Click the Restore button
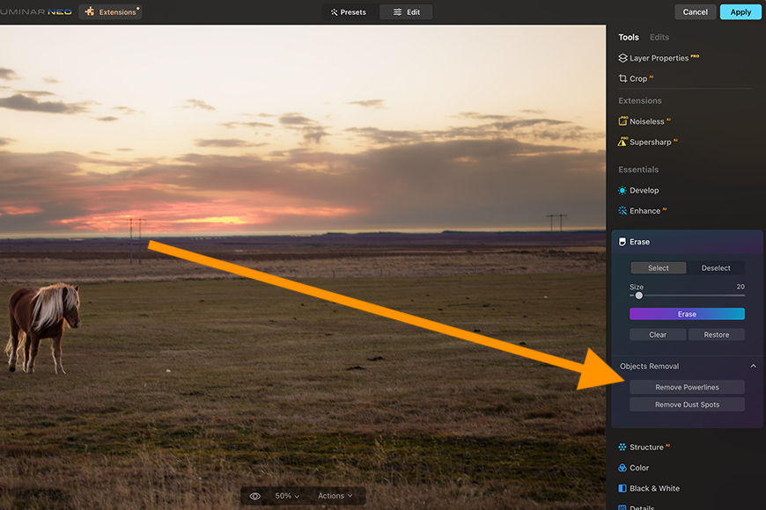The image size is (766, 510). 716,334
